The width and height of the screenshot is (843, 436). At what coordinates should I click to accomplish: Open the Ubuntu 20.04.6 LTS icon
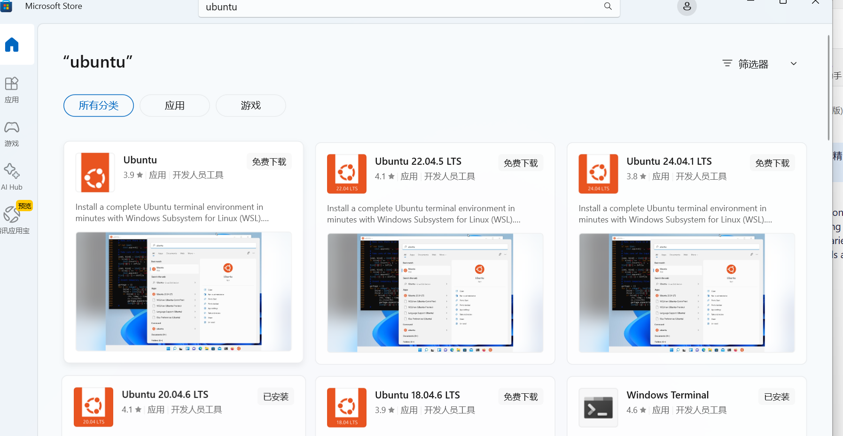click(94, 407)
